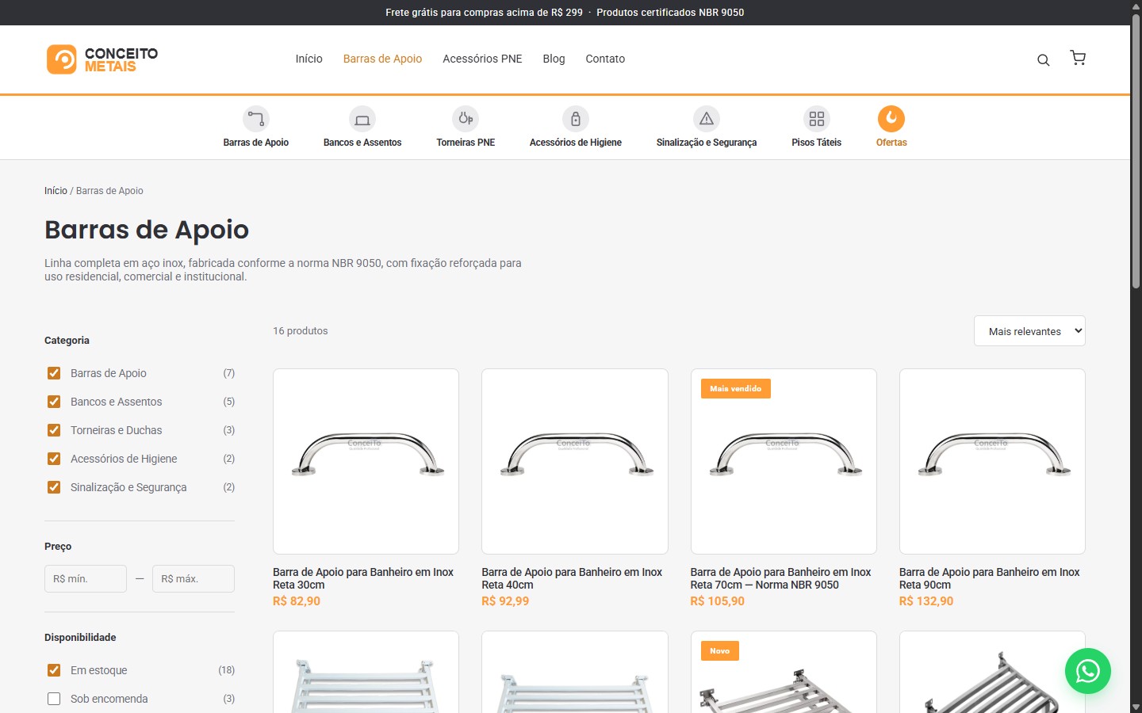Open Barras de Apoio in the top menu
1142x713 pixels.
pos(382,59)
